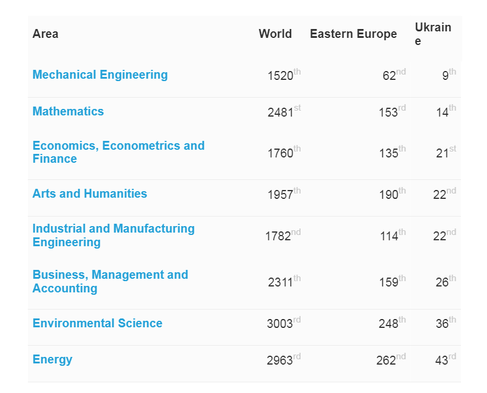The height and width of the screenshot is (393, 487).
Task: Click Economics, Econometrics and Finance link
Action: tap(118, 152)
